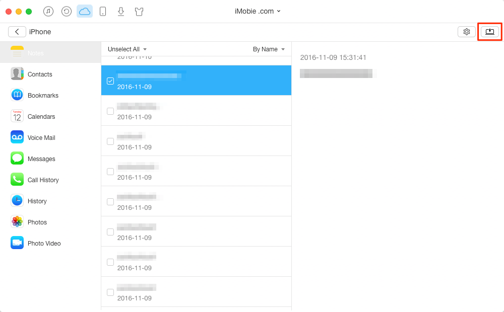The width and height of the screenshot is (504, 312).
Task: Open Photo Video category
Action: [50, 244]
